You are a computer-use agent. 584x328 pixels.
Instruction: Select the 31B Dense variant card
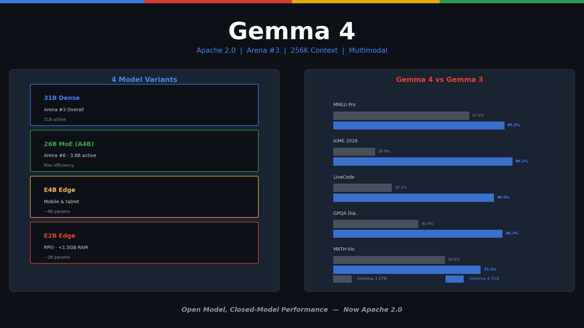pos(144,105)
